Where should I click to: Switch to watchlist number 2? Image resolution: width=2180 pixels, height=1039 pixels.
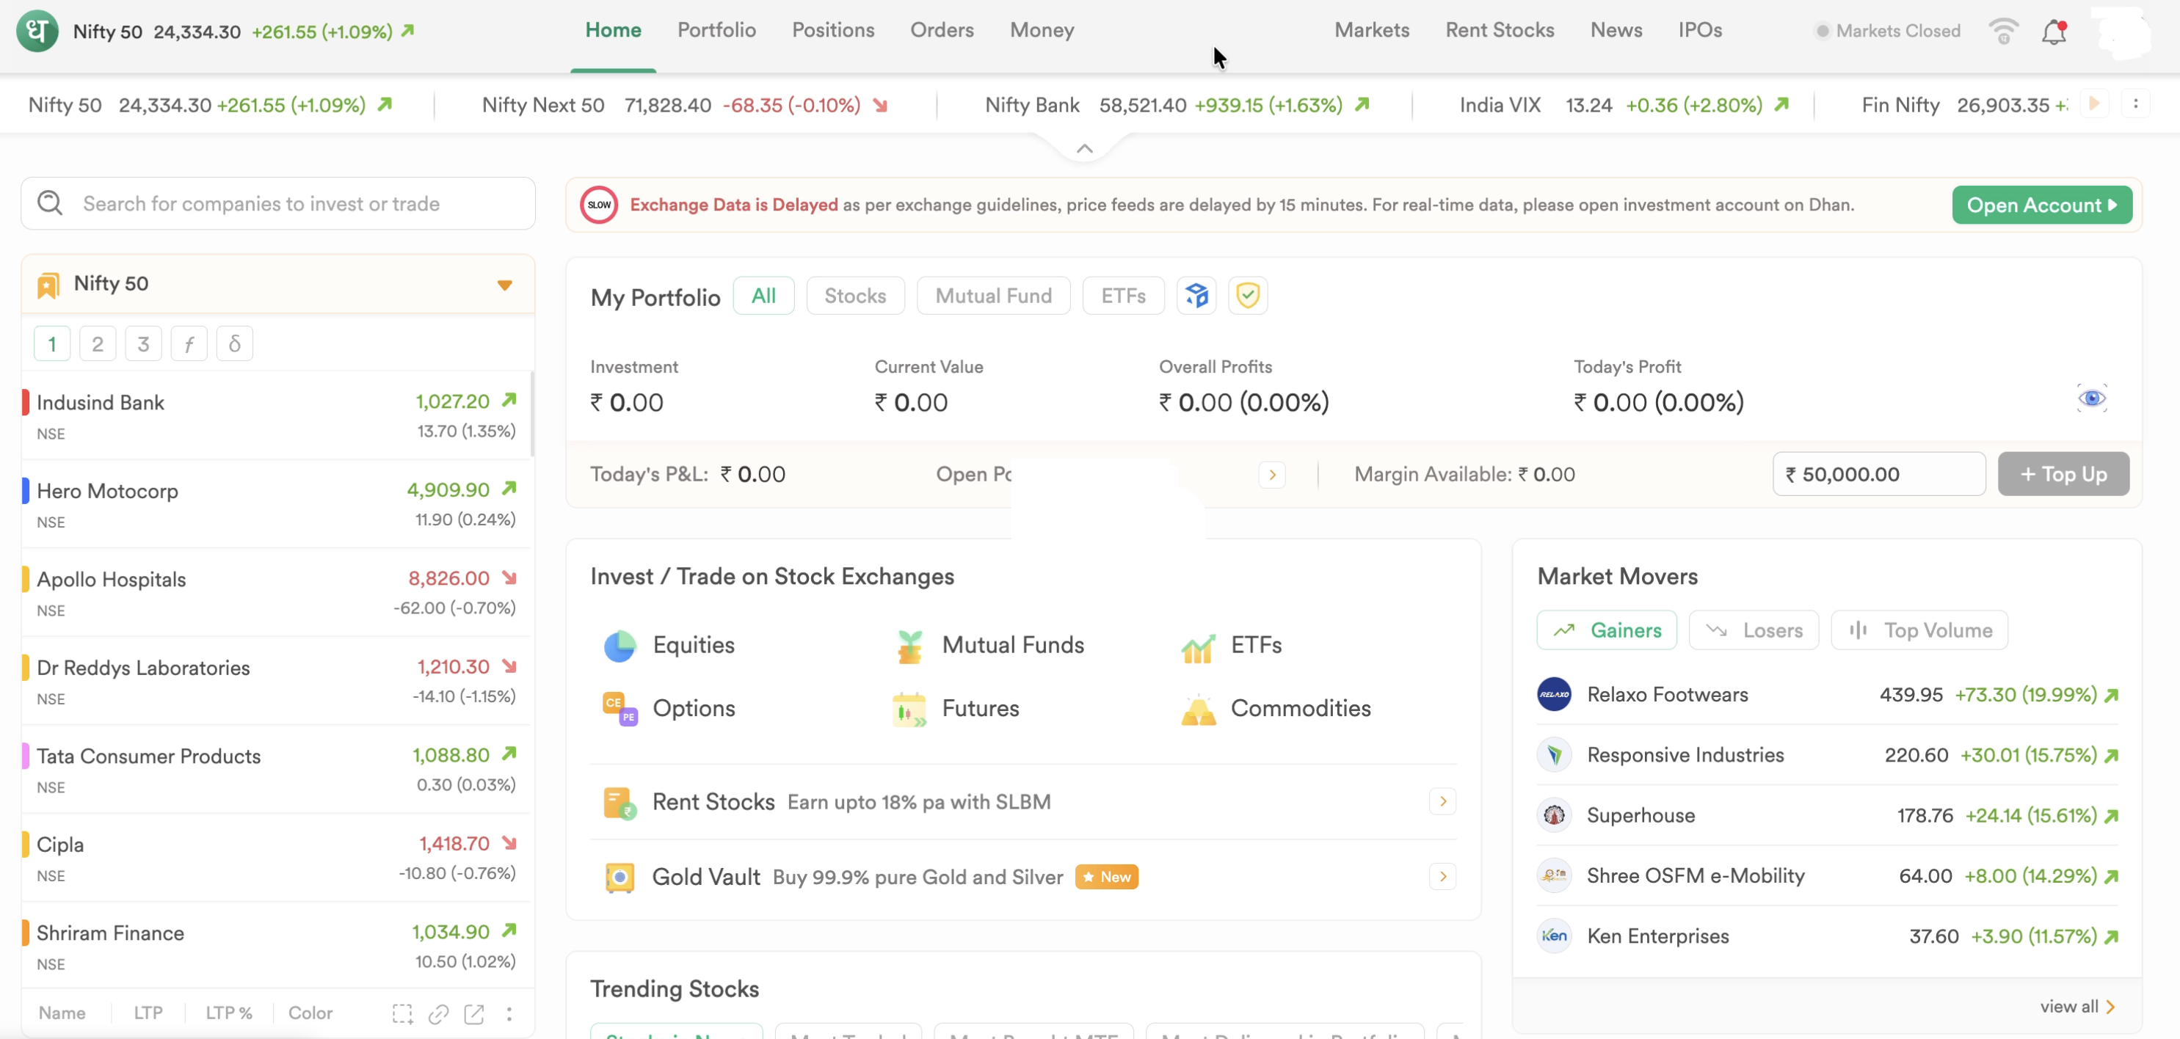(x=98, y=343)
